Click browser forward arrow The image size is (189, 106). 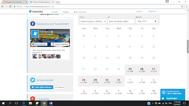(x=6, y=6)
